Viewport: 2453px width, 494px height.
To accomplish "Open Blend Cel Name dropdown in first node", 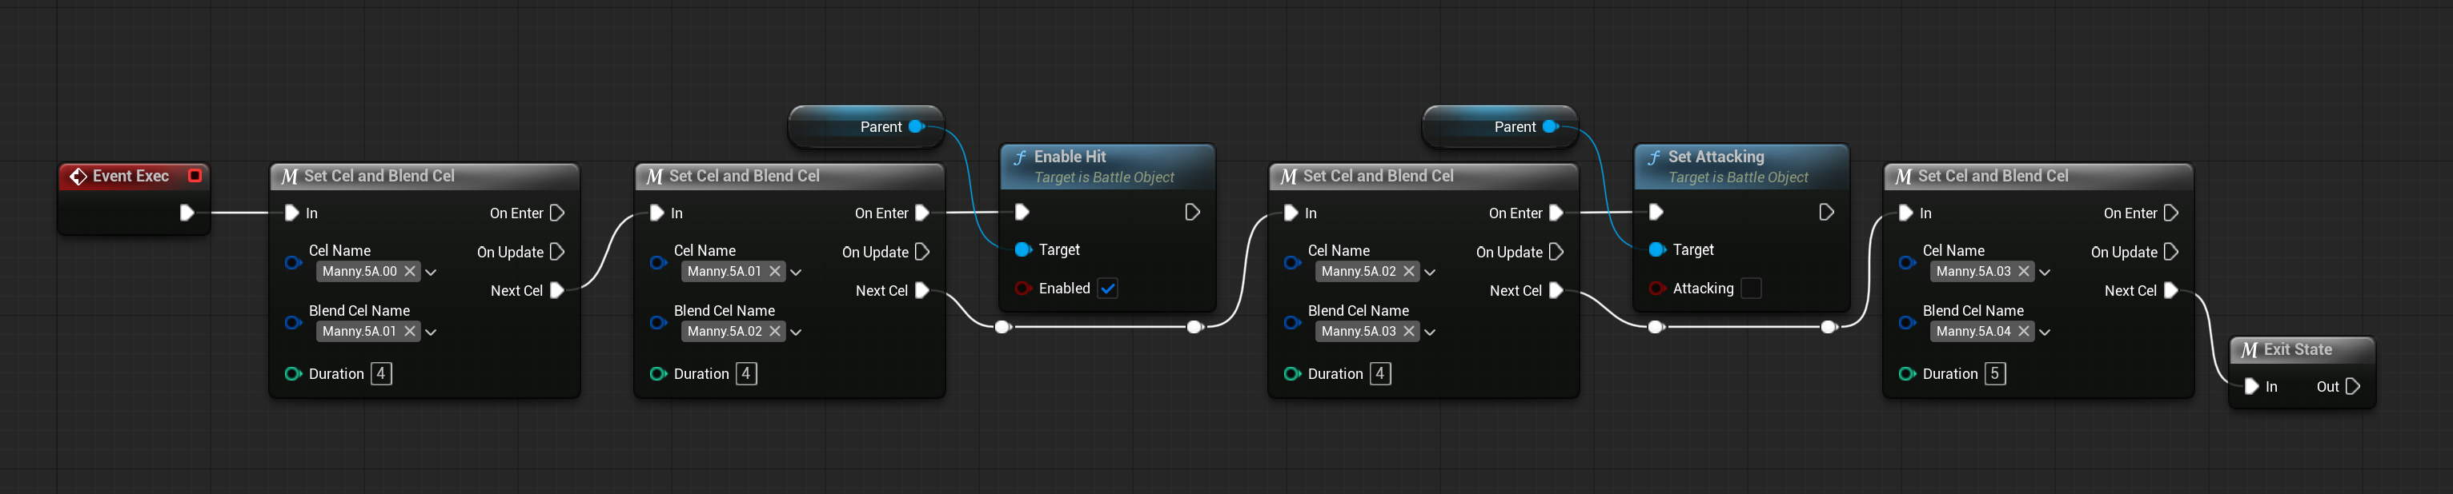I will [x=432, y=332].
